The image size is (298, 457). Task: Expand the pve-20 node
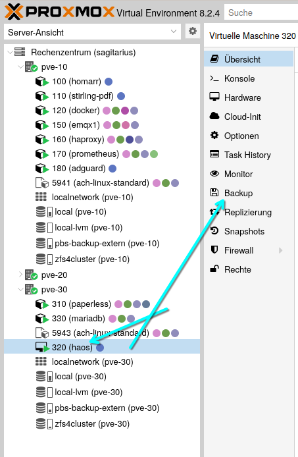20,275
